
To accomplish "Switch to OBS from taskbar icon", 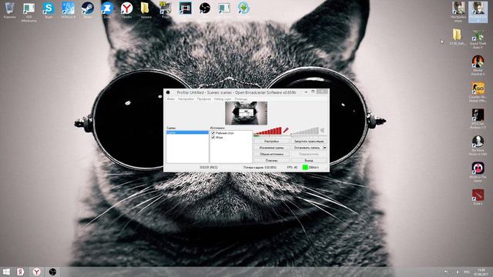I will click(52, 272).
